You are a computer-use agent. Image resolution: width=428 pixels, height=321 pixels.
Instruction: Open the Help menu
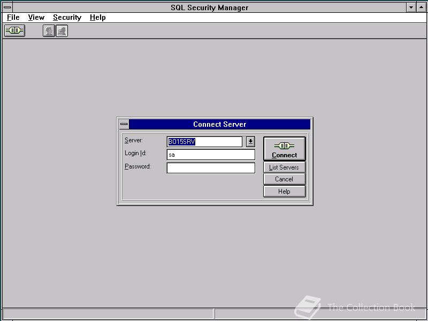pyautogui.click(x=98, y=18)
